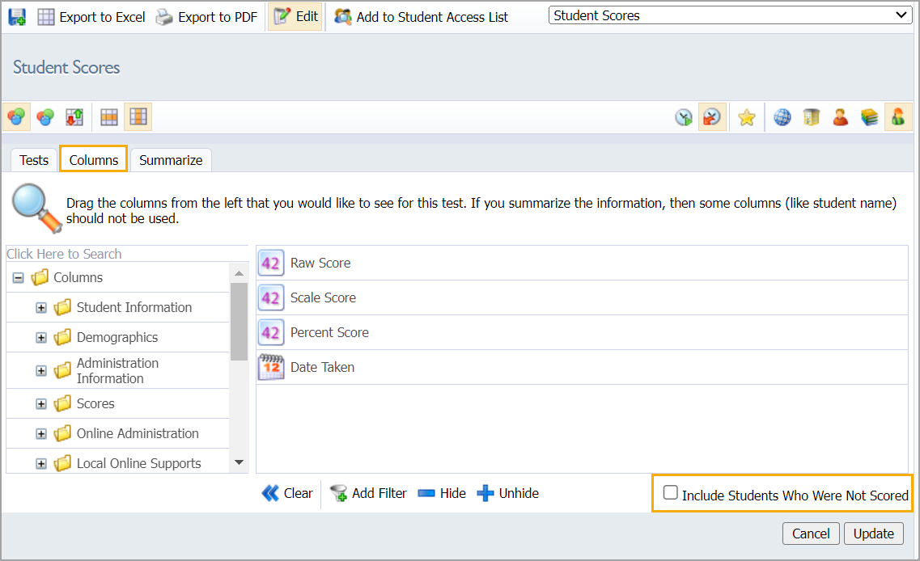Click the Update button

[x=874, y=534]
